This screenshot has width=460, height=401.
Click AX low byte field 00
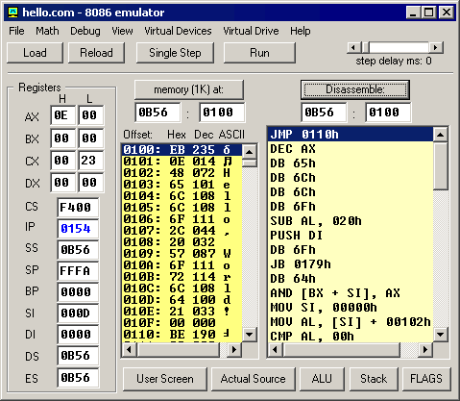(91, 115)
